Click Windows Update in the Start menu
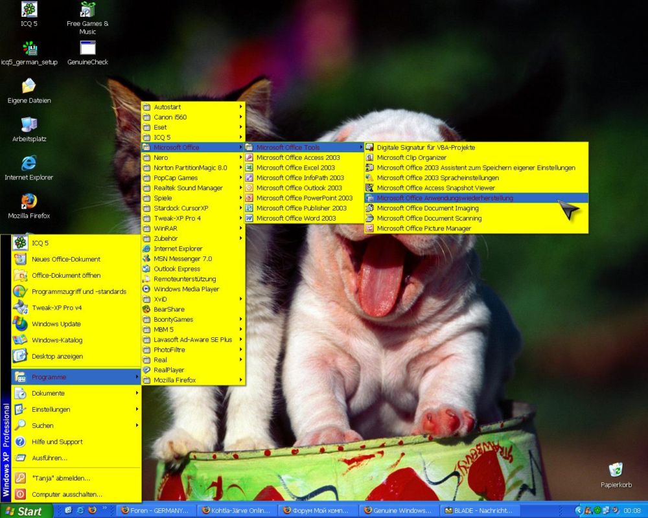This screenshot has width=648, height=518. pyautogui.click(x=56, y=324)
